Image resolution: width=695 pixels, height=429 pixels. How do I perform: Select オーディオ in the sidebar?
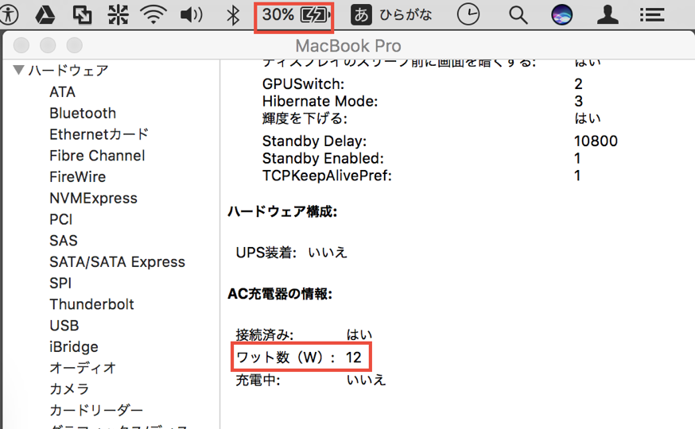pos(83,368)
